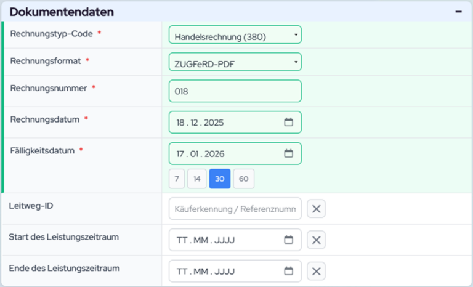Select 60 days payment term
The height and width of the screenshot is (287, 473).
click(x=243, y=179)
